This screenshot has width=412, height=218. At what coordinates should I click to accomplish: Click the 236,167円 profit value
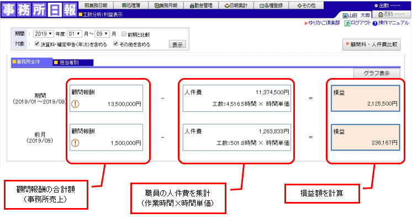click(384, 143)
